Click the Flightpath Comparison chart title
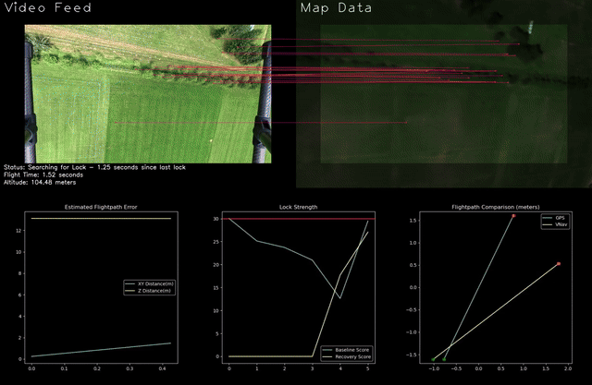Image resolution: width=592 pixels, height=385 pixels. click(x=496, y=207)
